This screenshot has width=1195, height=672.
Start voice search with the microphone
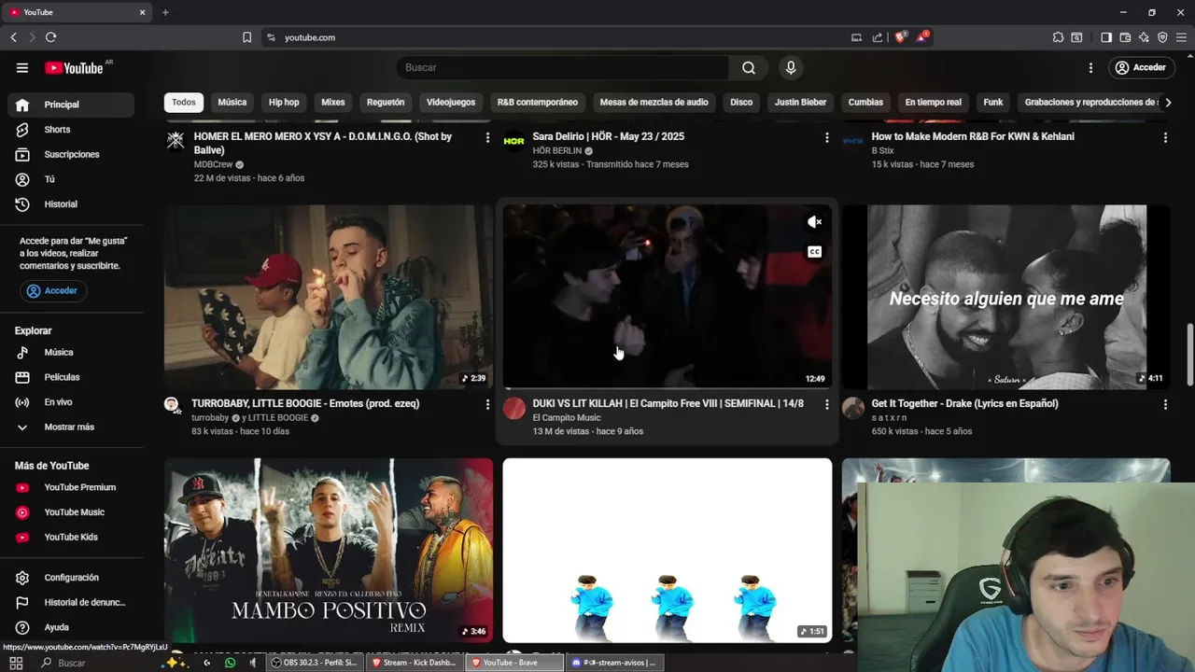(x=791, y=67)
